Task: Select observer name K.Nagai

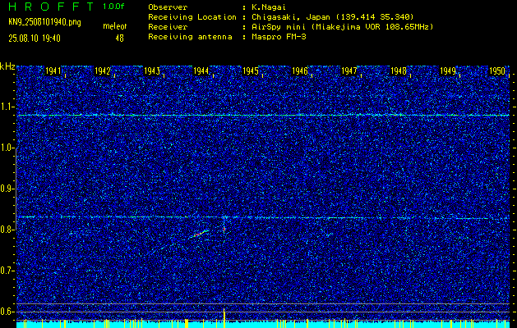Action: [268, 7]
